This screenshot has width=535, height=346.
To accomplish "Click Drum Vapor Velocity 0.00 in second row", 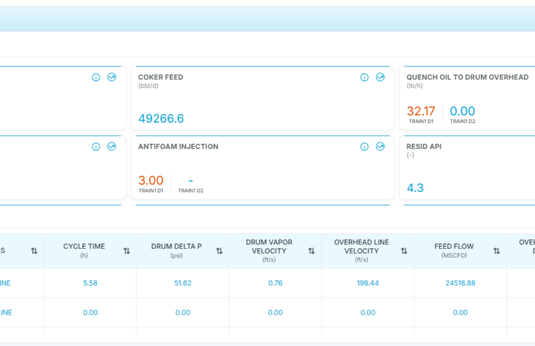I will pos(276,312).
